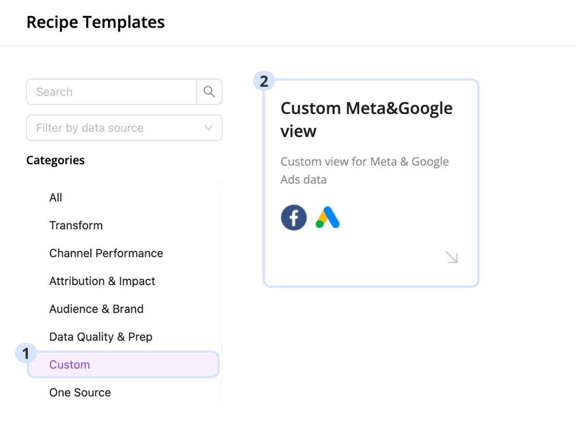This screenshot has width=576, height=424.
Task: Open the Channel Performance category
Action: point(106,253)
